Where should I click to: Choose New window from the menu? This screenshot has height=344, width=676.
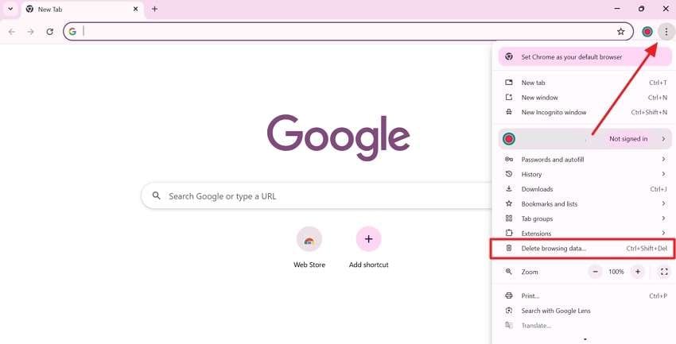click(585, 97)
